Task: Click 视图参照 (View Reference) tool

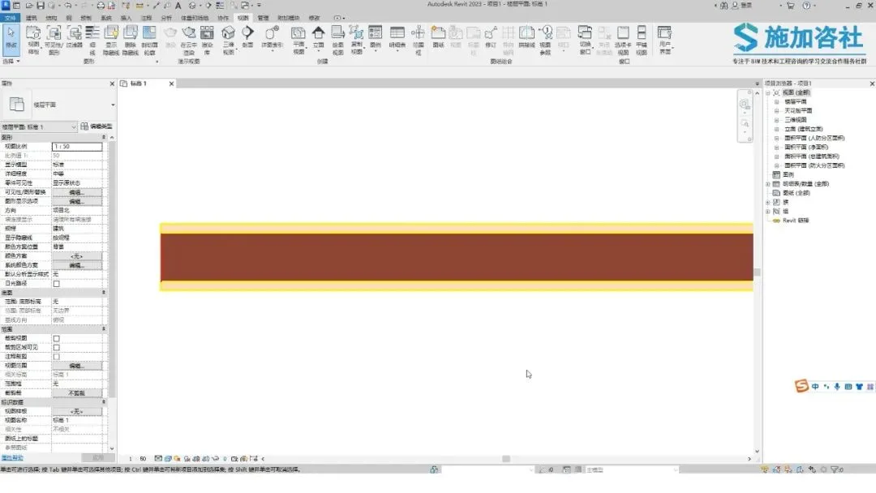Action: [x=546, y=41]
